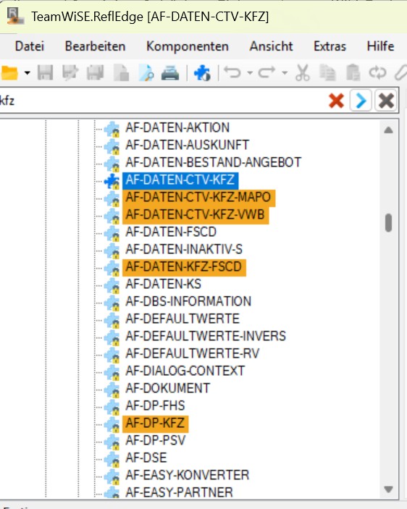The height and width of the screenshot is (509, 407).
Task: Click the circular arrows replace icon
Action: [377, 72]
